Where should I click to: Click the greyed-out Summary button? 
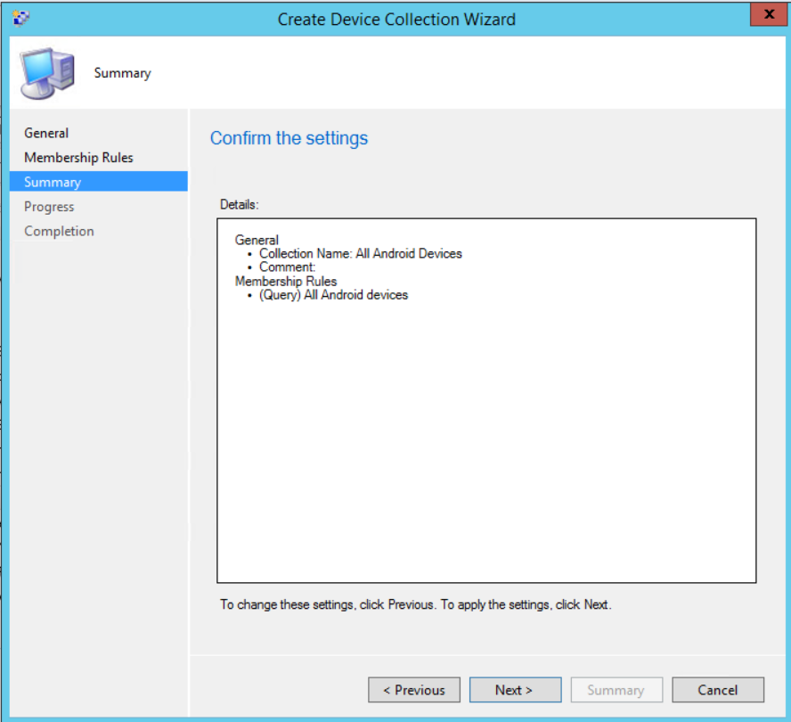tap(615, 690)
